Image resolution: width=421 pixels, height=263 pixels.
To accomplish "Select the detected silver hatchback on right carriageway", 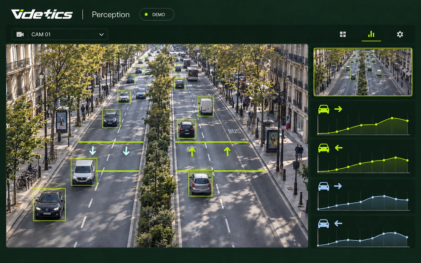I will tap(200, 183).
